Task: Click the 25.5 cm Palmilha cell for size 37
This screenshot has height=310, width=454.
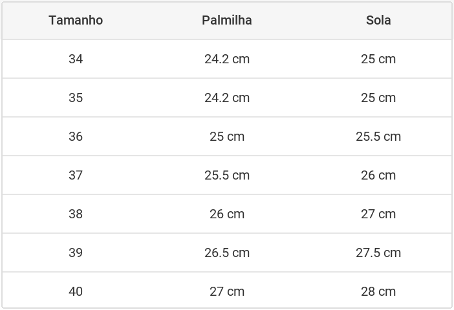Action: (227, 175)
